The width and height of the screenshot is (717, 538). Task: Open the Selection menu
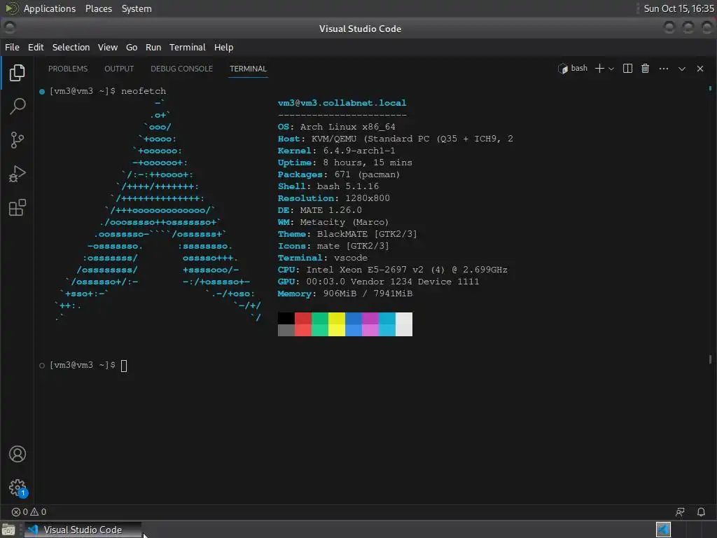tap(71, 47)
